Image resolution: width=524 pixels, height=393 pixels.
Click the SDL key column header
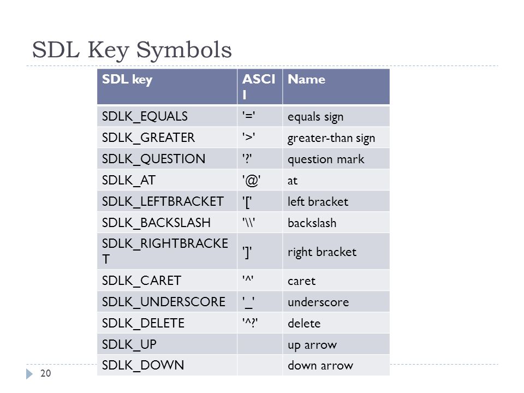pos(167,87)
